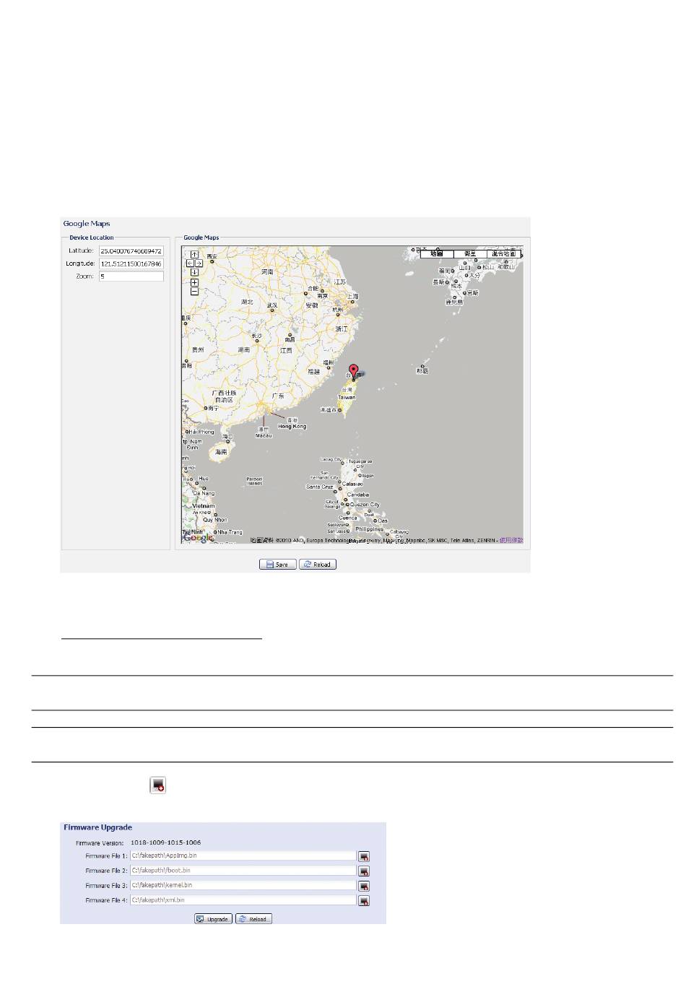The height and width of the screenshot is (997, 686).
Task: Open the map terms of use link
Action: 511,540
